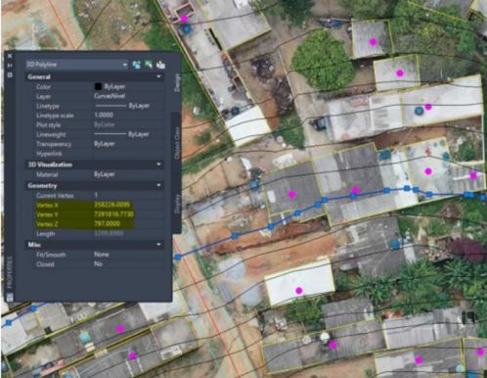Viewport: 487px width, 378px height.
Task: Open the palette properties menu icon
Action: (x=10, y=74)
